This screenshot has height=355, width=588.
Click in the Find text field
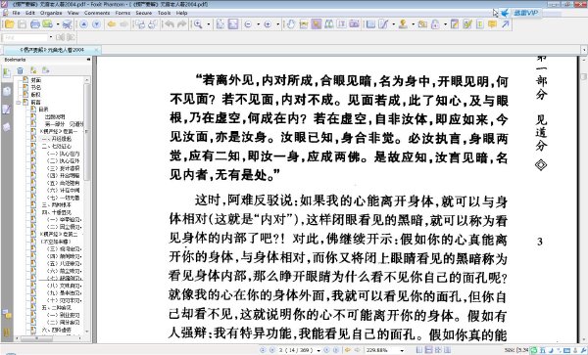coord(25,37)
